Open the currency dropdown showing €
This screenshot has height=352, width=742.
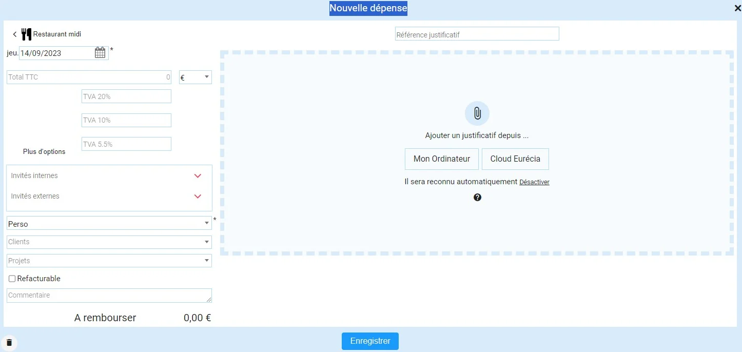pos(195,77)
